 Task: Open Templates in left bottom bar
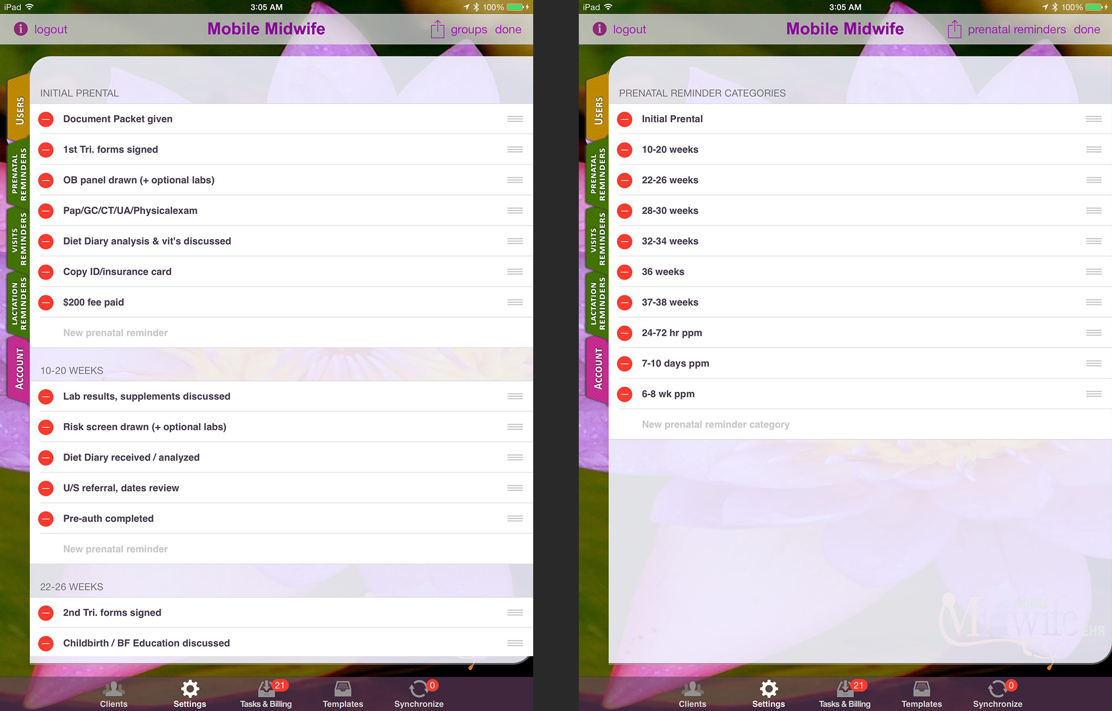[x=343, y=695]
